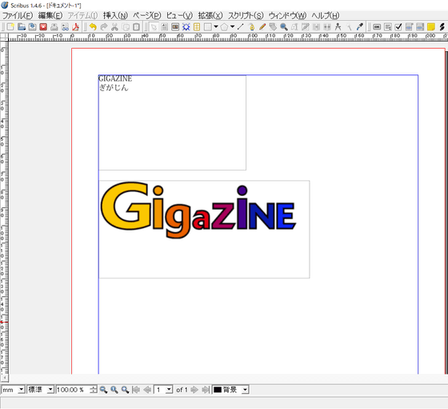Close the document with red X icon
448x409 pixels.
coord(43,27)
